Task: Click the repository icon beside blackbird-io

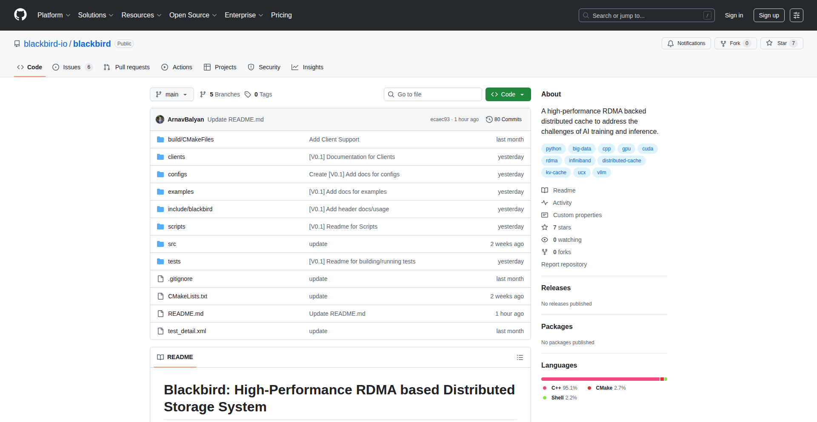Action: pyautogui.click(x=17, y=44)
